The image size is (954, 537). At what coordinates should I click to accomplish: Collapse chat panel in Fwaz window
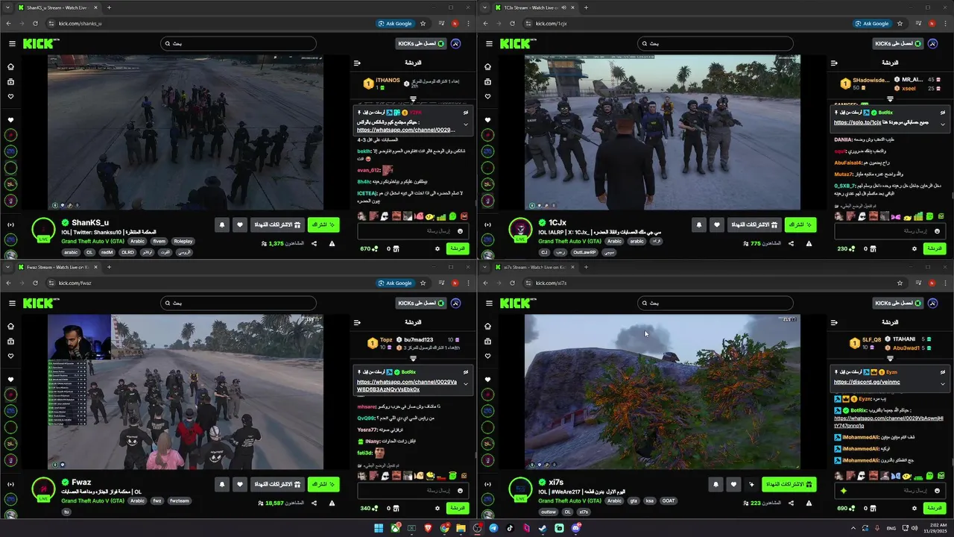point(357,323)
